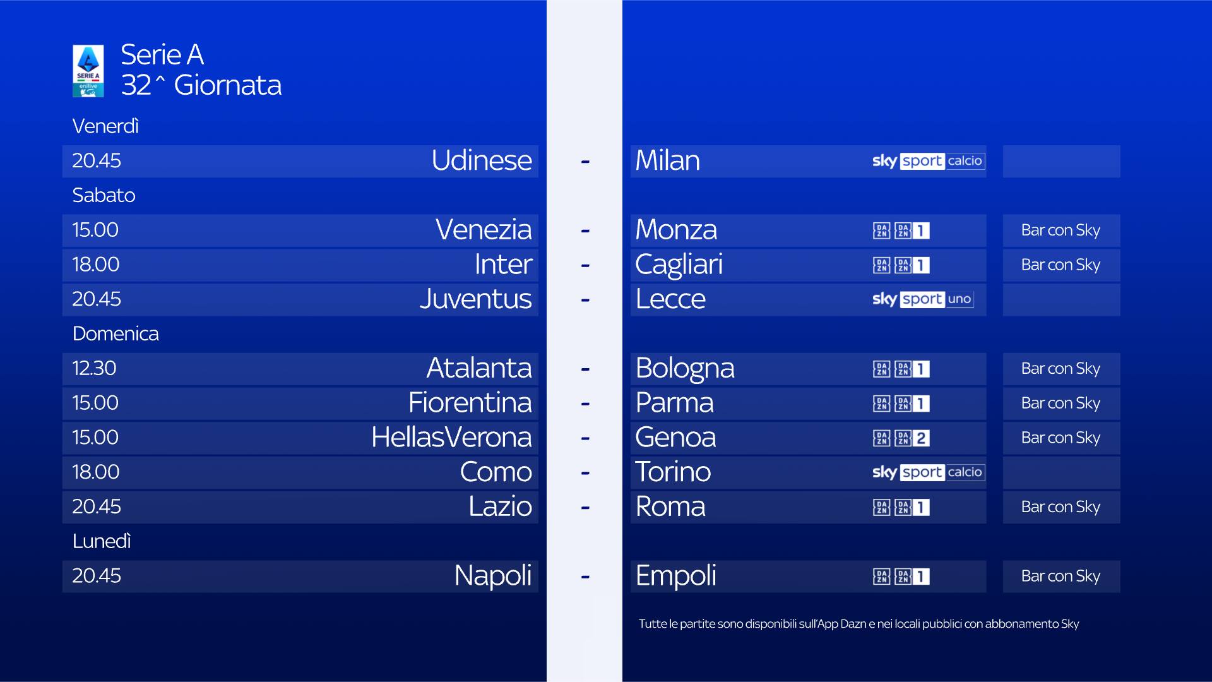Click the Bar con Sky label for Lazio-Roma
This screenshot has width=1212, height=682.
tap(1060, 507)
